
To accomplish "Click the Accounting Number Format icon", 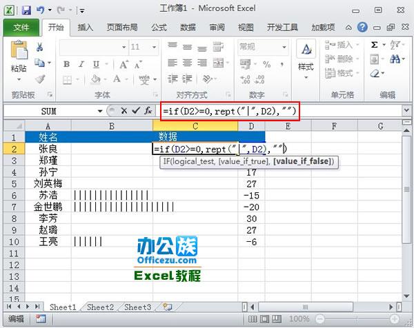I will (x=245, y=64).
